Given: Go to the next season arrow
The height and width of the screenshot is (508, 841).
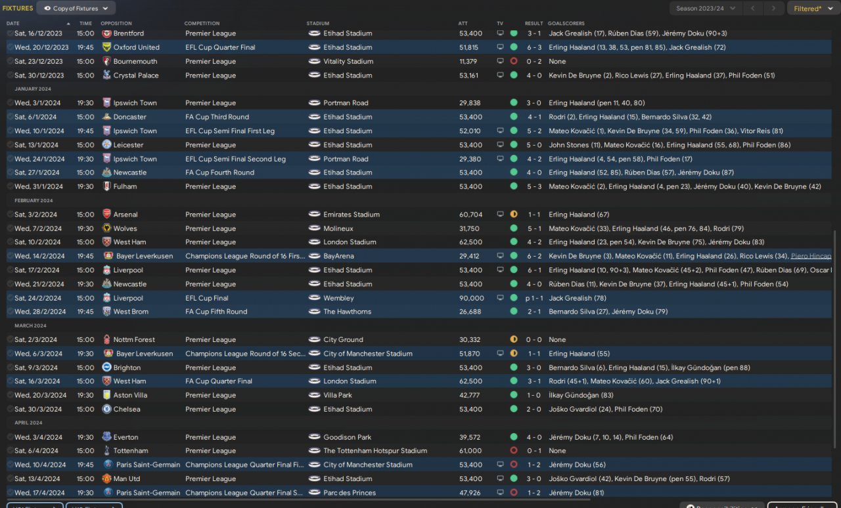Looking at the screenshot, I should coord(774,9).
